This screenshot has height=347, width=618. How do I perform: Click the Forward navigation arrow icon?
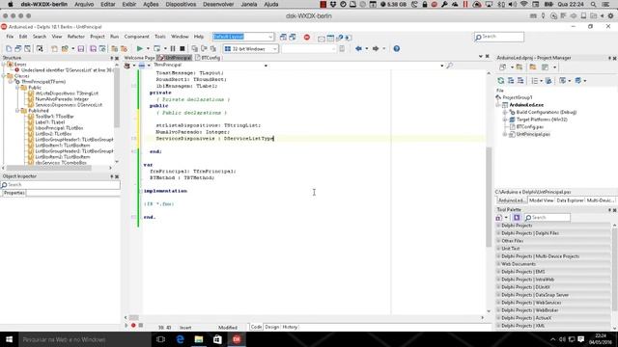(376, 49)
